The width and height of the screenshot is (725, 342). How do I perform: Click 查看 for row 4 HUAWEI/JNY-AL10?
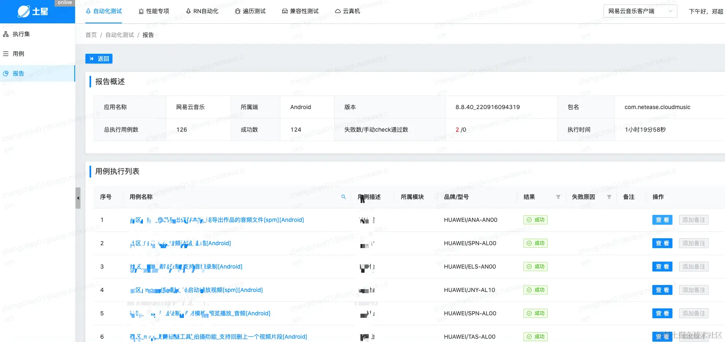662,290
